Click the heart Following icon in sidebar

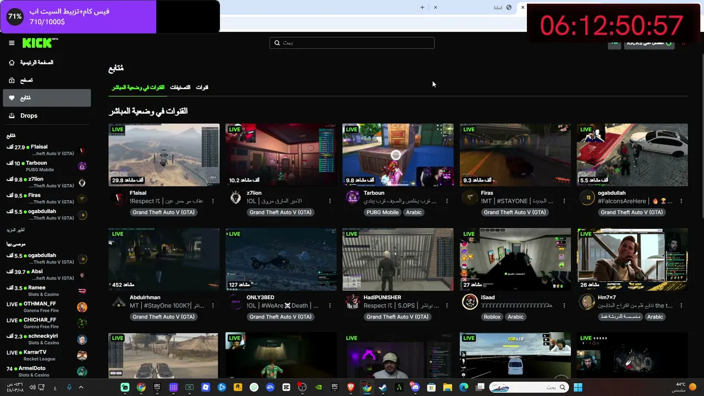[12, 98]
